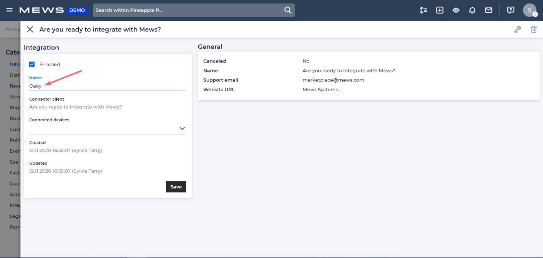
Task: Close the integration panel with X
Action: point(30,29)
